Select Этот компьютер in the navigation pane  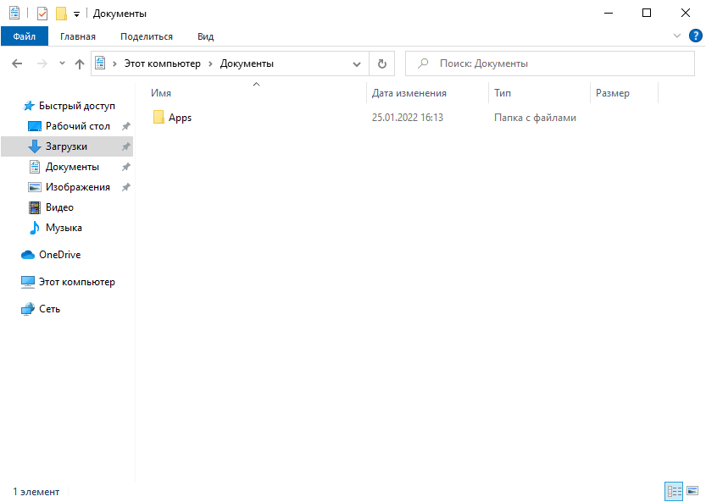77,282
